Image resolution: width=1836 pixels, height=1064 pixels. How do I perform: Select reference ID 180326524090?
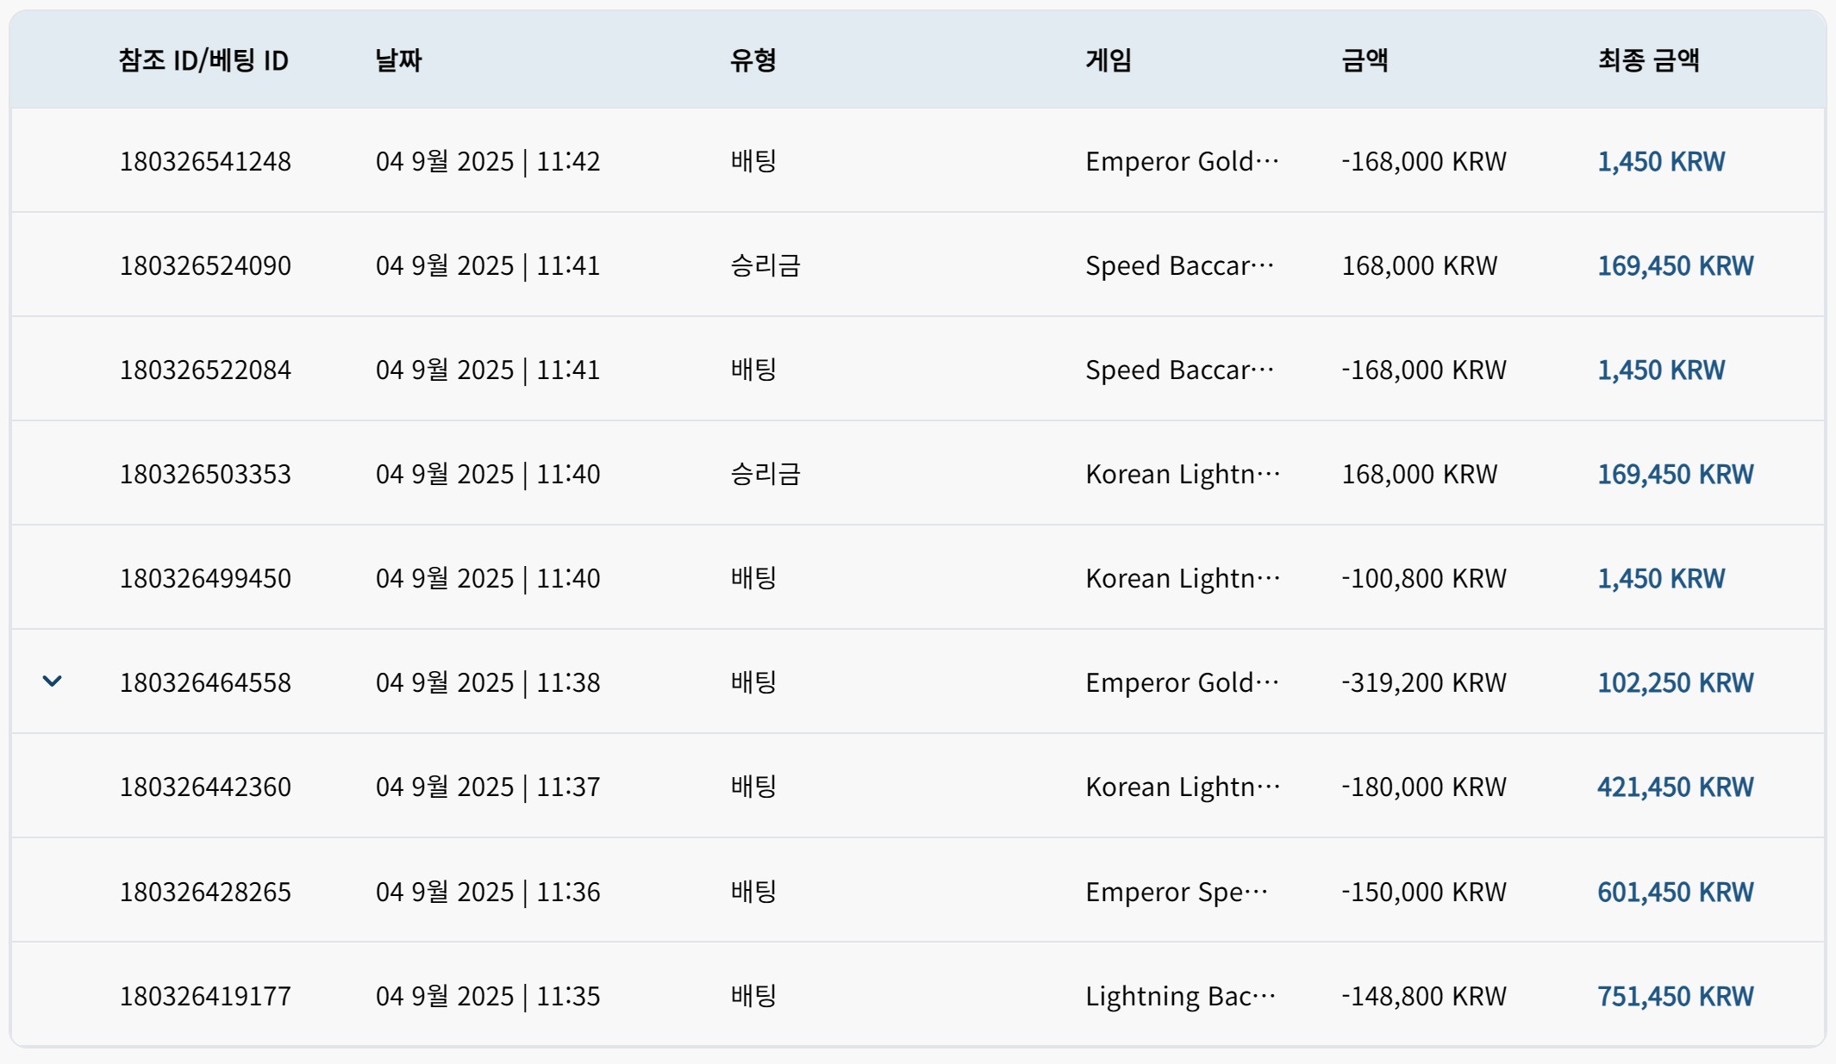pos(205,265)
